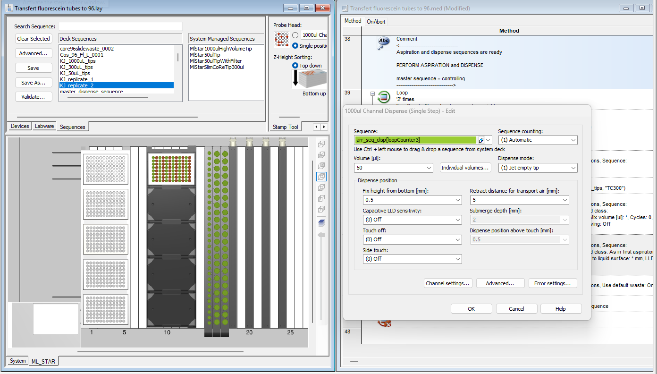
Task: Switch to the Method tab
Action: [353, 21]
